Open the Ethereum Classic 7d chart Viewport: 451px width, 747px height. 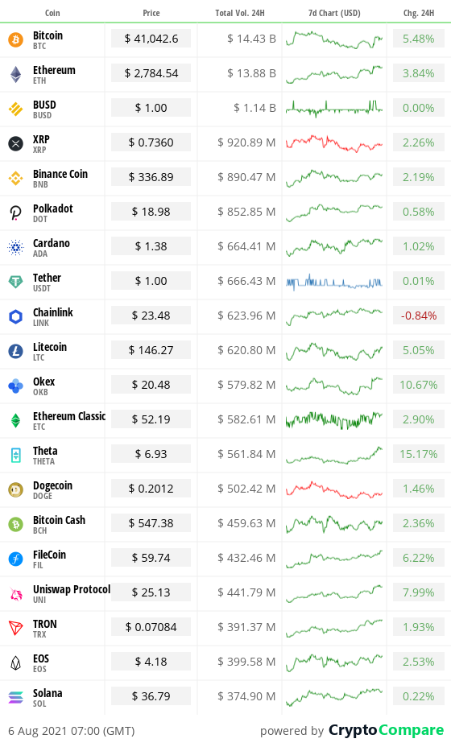(334, 419)
